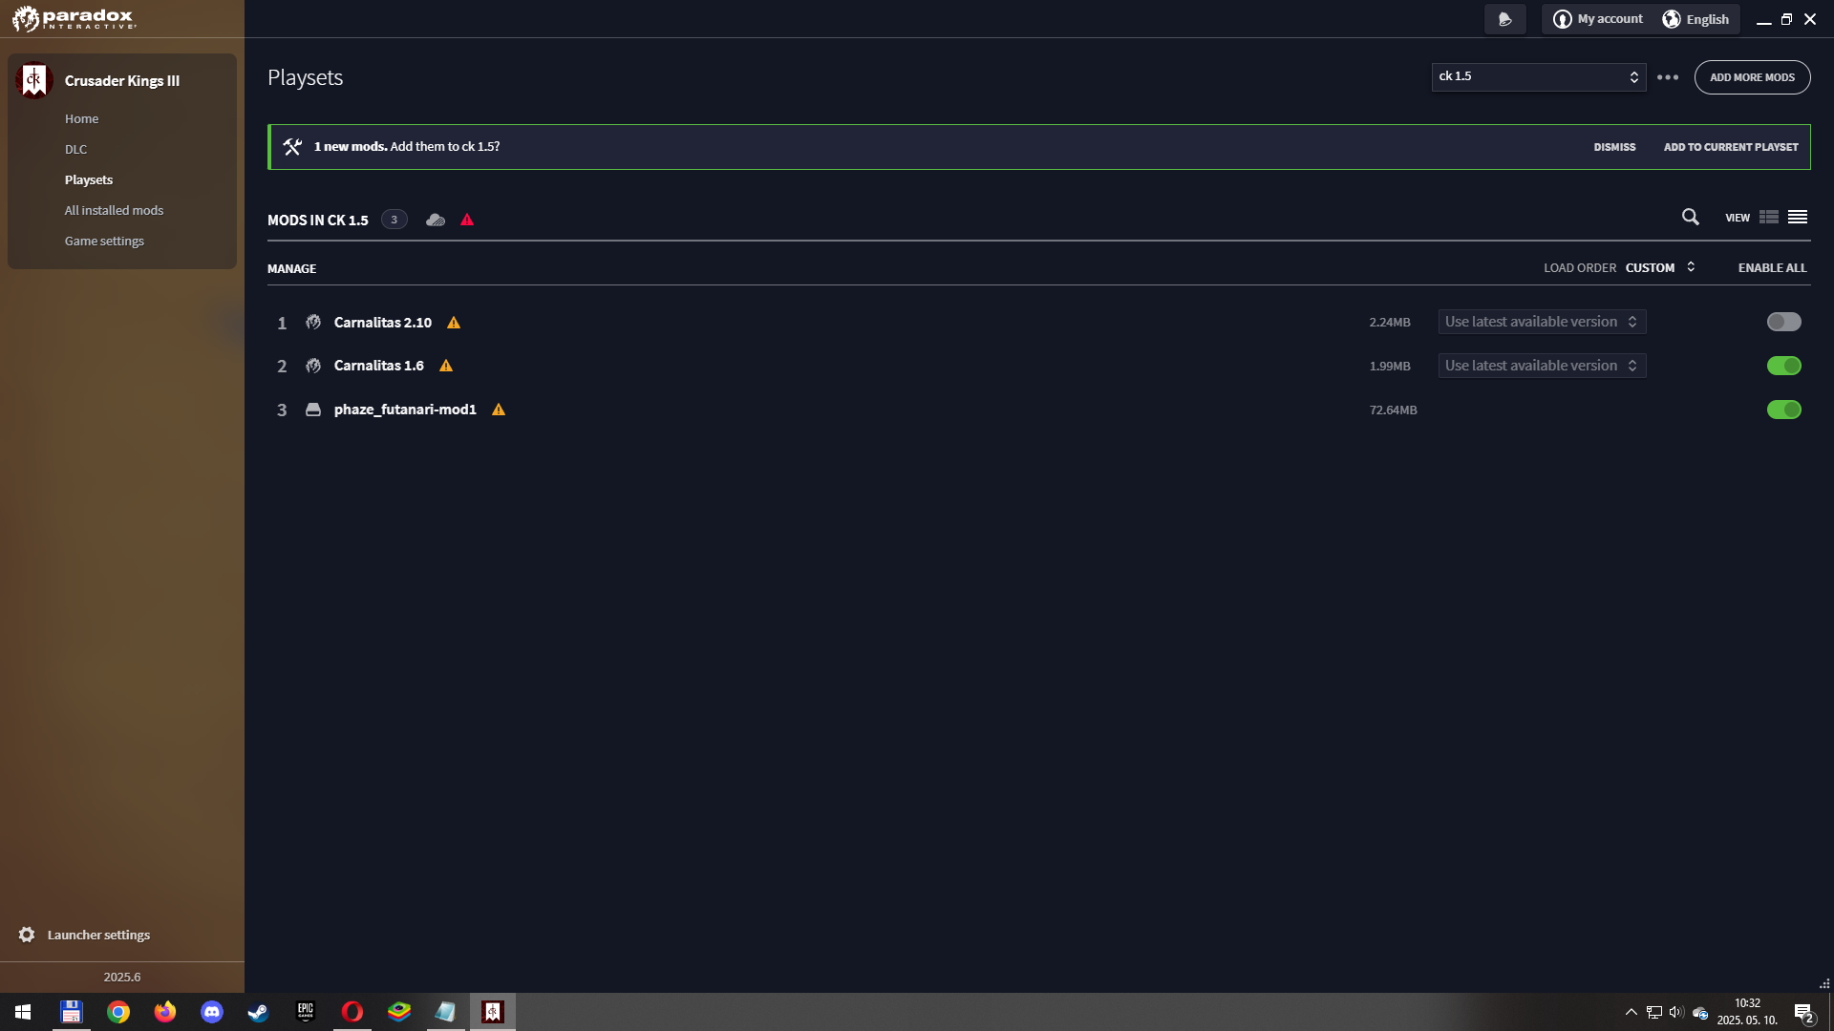Open Discord from the taskbar
The height and width of the screenshot is (1031, 1834).
pos(212,1012)
